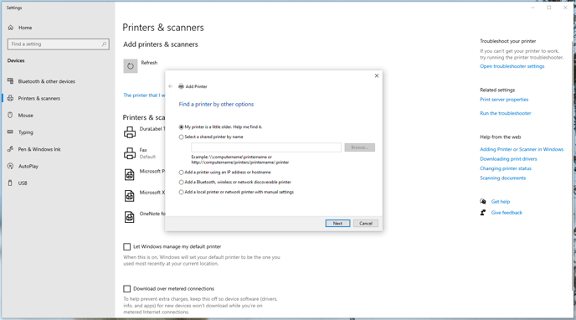Open the Typing keyboard icon

point(10,132)
